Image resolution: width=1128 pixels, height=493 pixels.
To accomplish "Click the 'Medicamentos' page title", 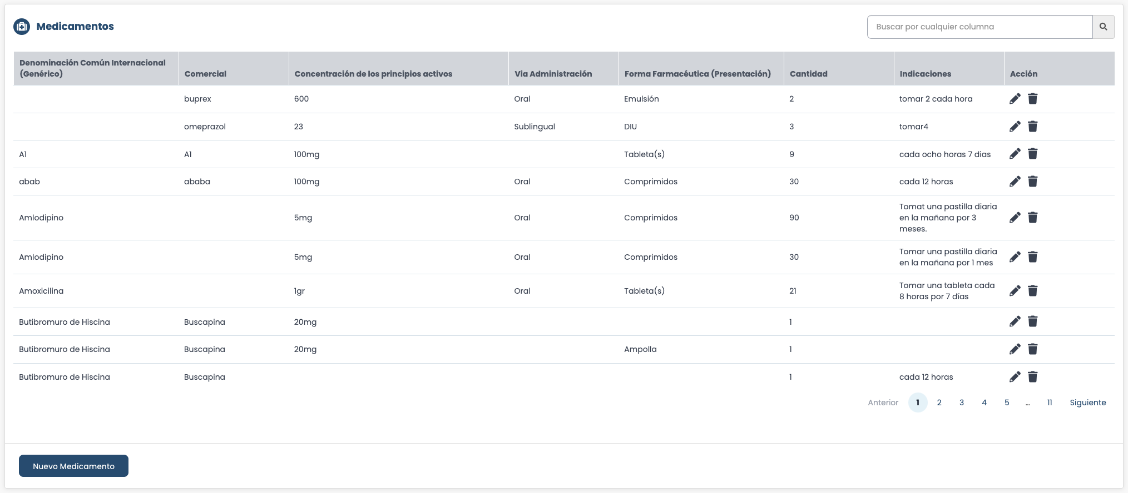I will [x=75, y=26].
